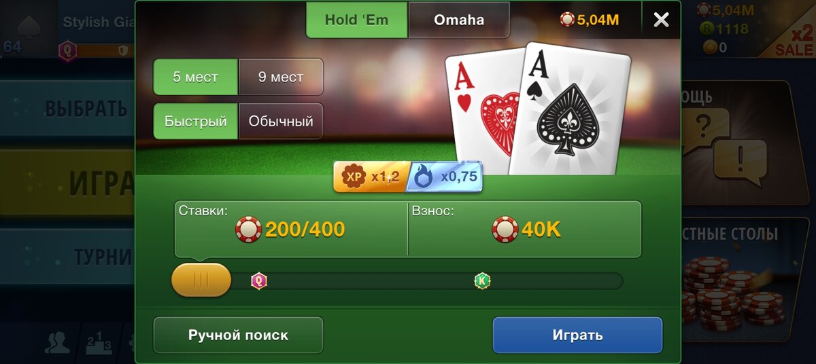
Task: Tap the friends icon in bottom bar
Action: tap(57, 343)
